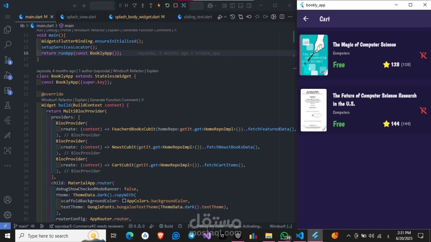
Task: Open Microsoft Edge from the taskbar
Action: click(x=130, y=236)
